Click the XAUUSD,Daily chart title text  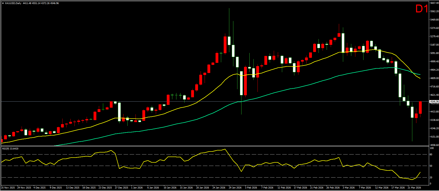click(x=13, y=3)
